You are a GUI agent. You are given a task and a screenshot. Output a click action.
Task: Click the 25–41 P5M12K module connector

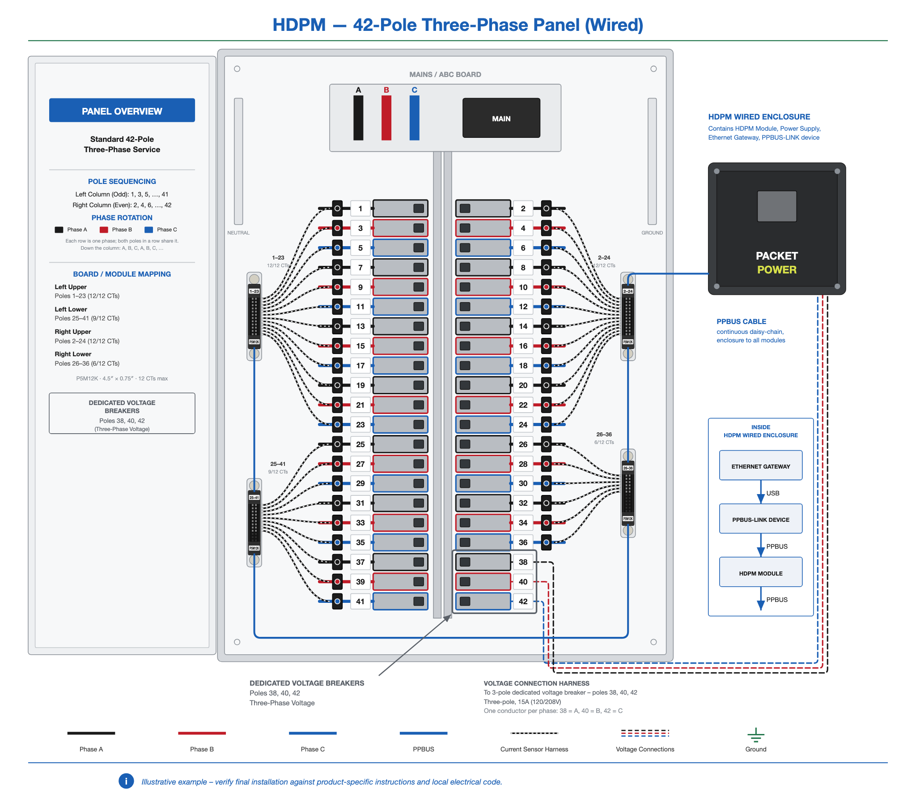coord(254,523)
